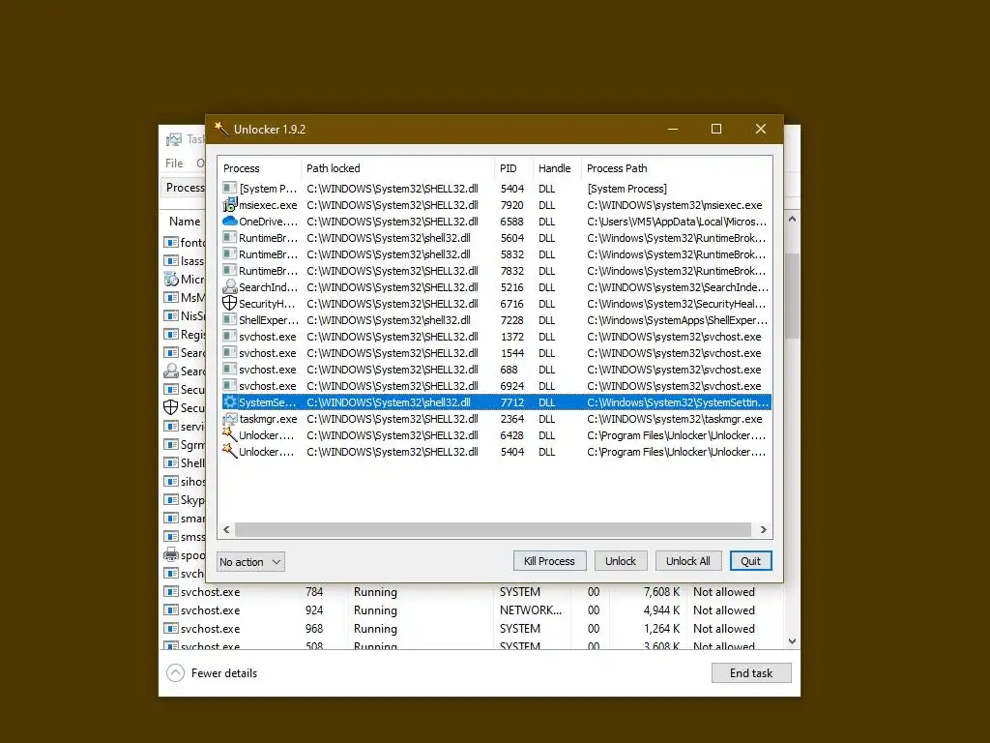The width and height of the screenshot is (990, 743).
Task: Click the lsass process icon in Task Manager
Action: [170, 260]
